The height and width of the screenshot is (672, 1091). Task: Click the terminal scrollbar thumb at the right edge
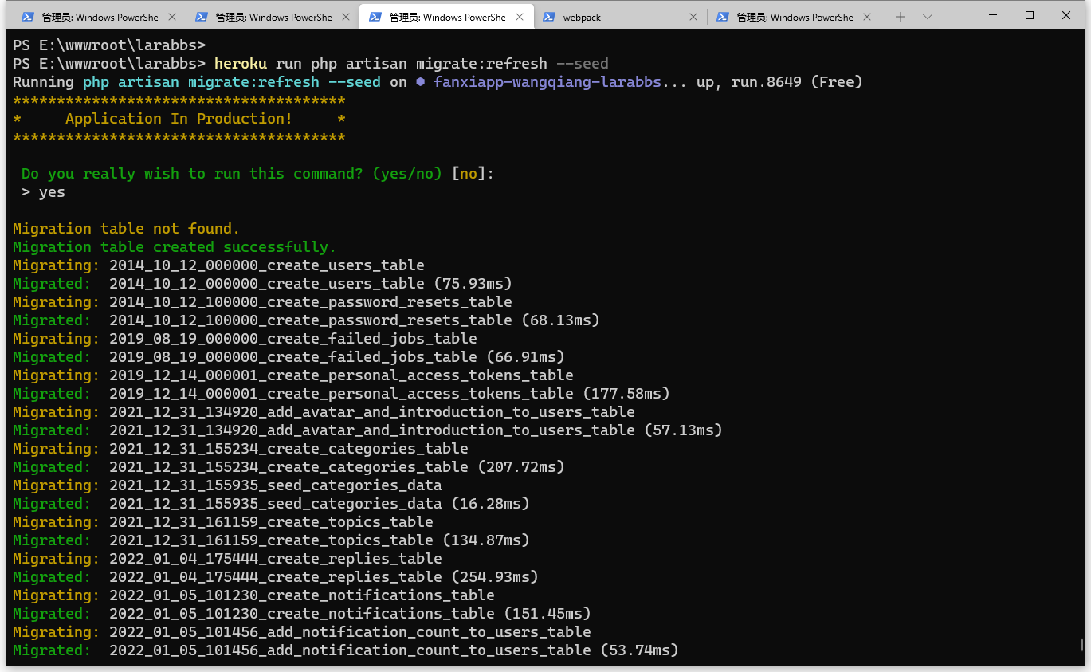click(1081, 645)
